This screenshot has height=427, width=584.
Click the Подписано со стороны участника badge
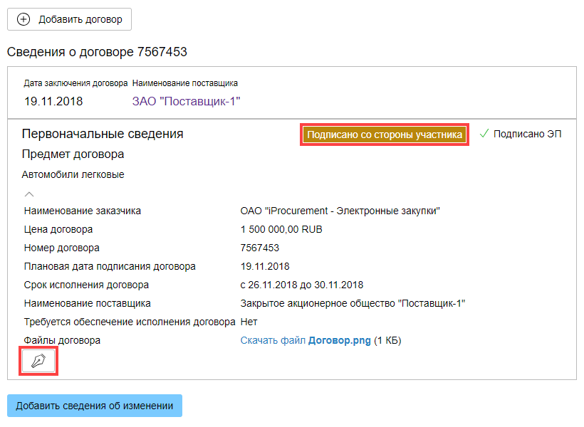click(x=385, y=135)
